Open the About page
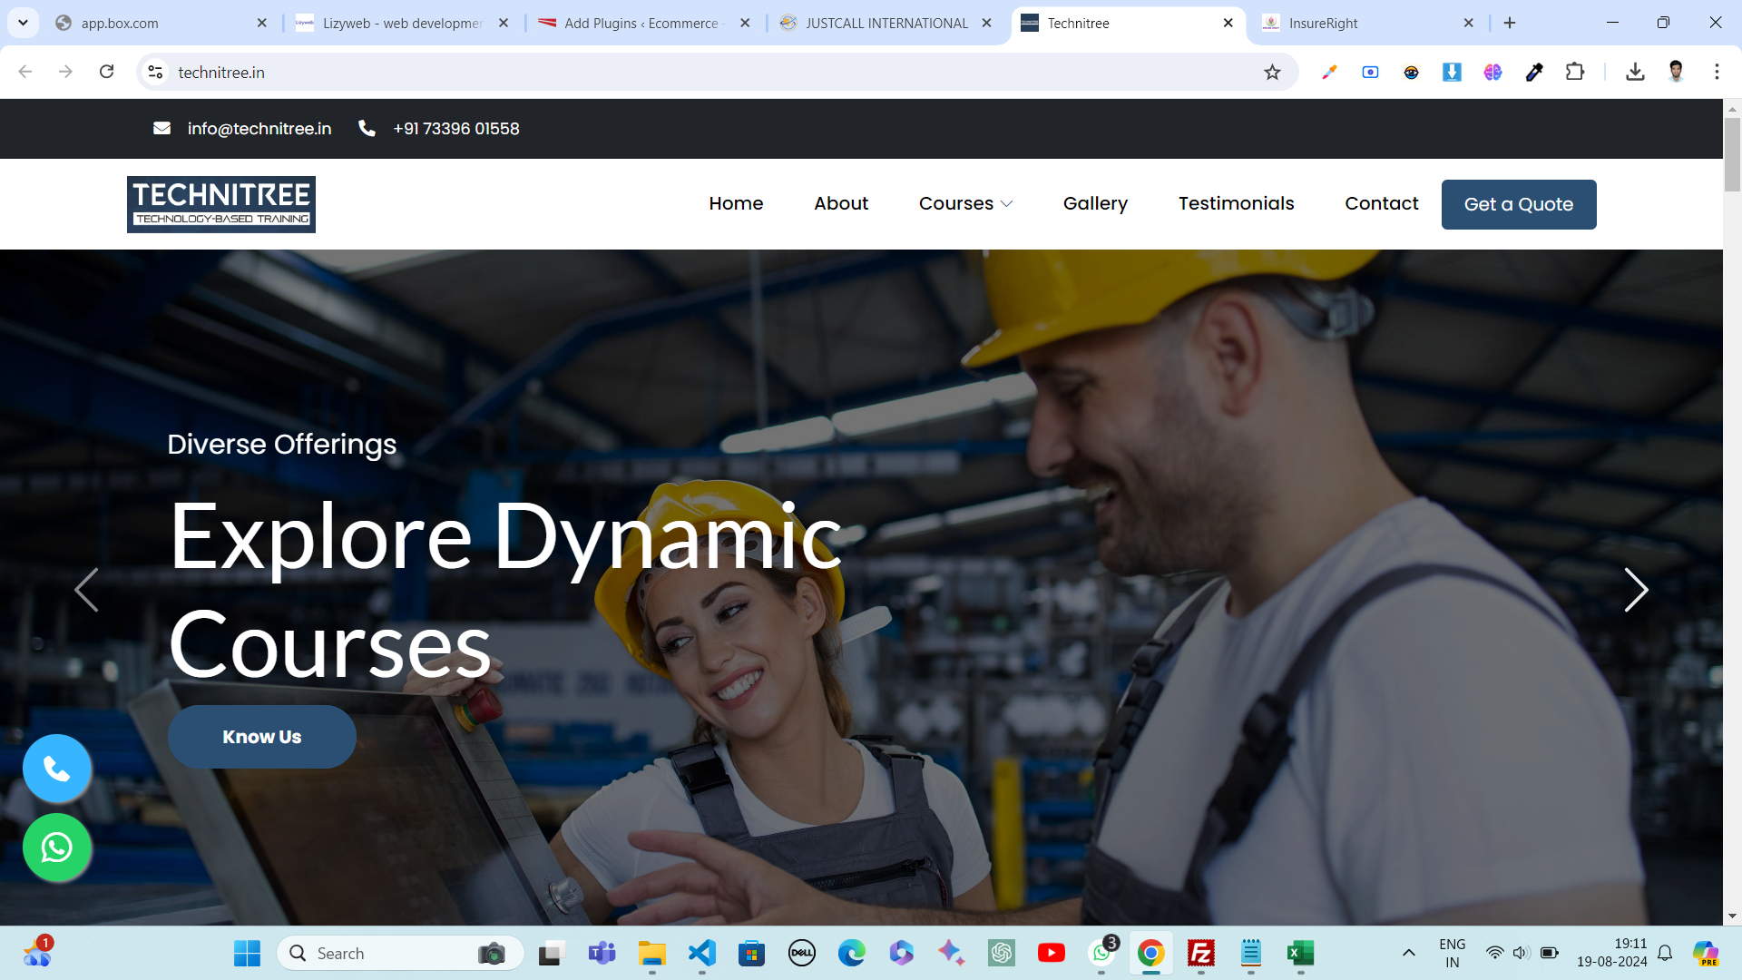This screenshot has height=980, width=1742. pyautogui.click(x=841, y=203)
